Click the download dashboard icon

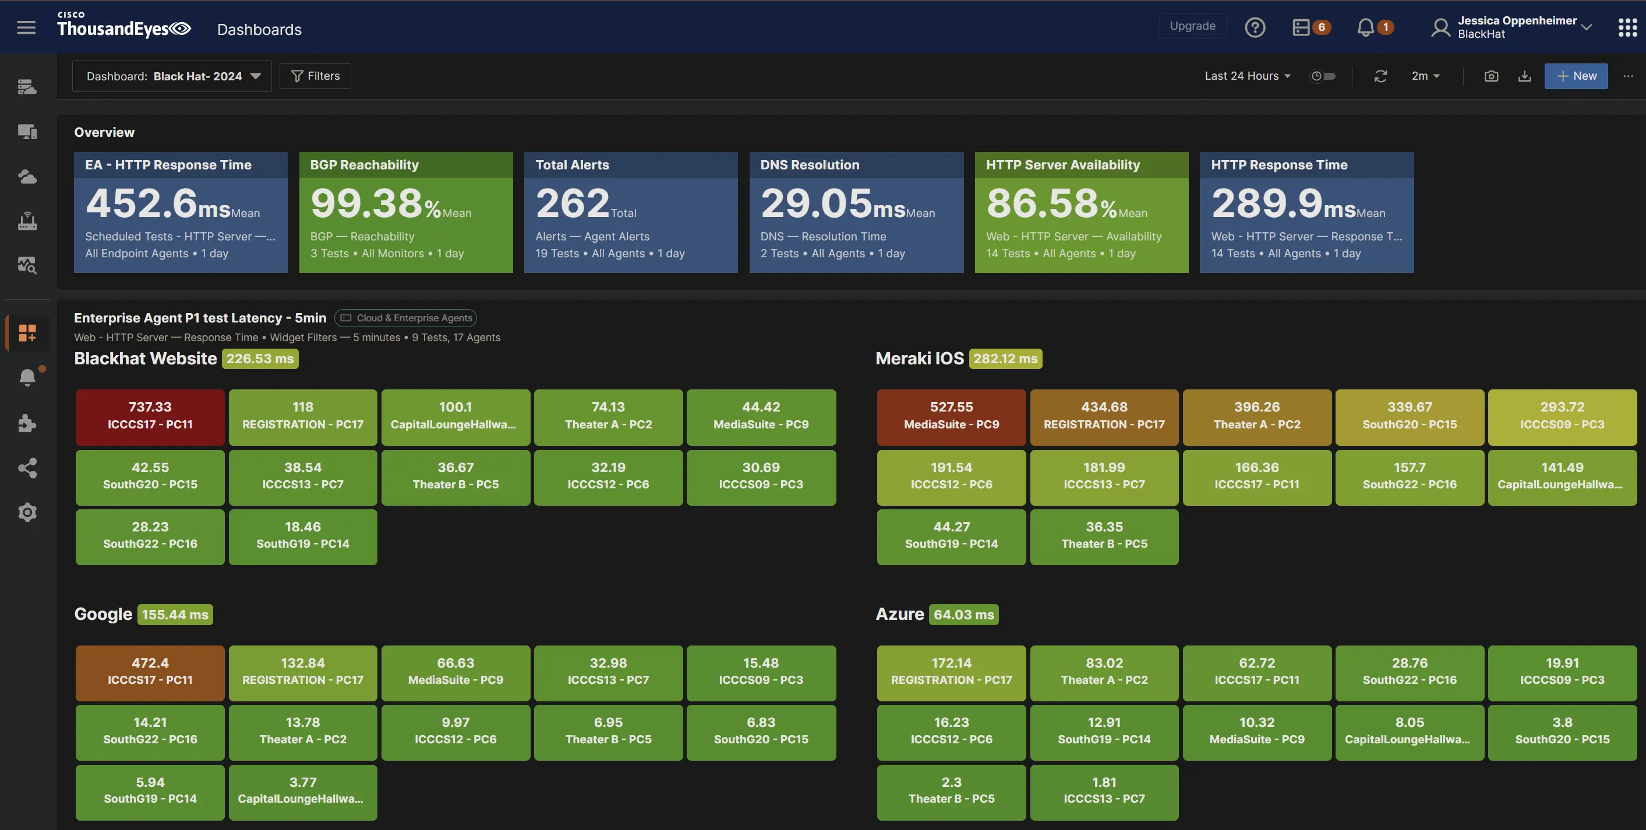coord(1525,76)
